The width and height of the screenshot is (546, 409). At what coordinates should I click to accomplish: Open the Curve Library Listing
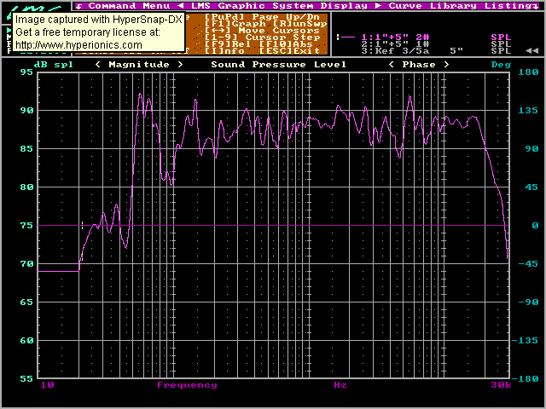coord(460,6)
